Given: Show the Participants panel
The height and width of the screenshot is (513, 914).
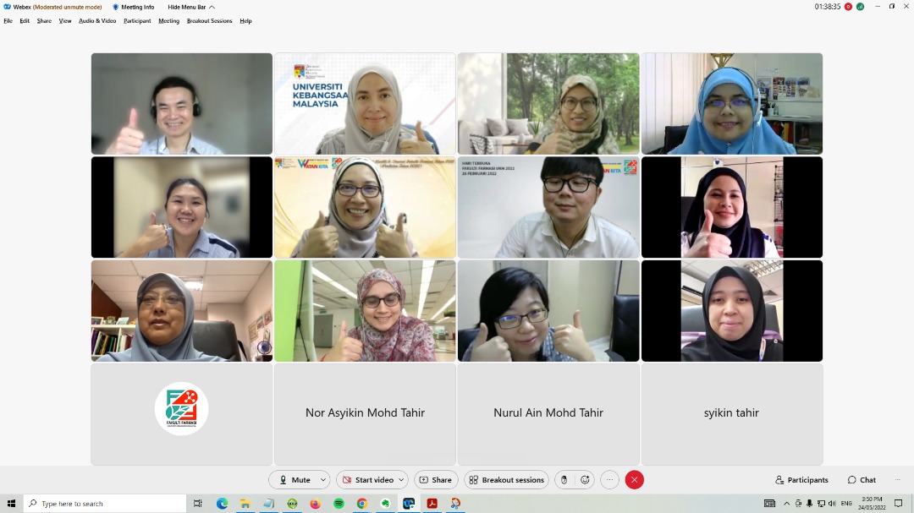Looking at the screenshot, I should [801, 480].
